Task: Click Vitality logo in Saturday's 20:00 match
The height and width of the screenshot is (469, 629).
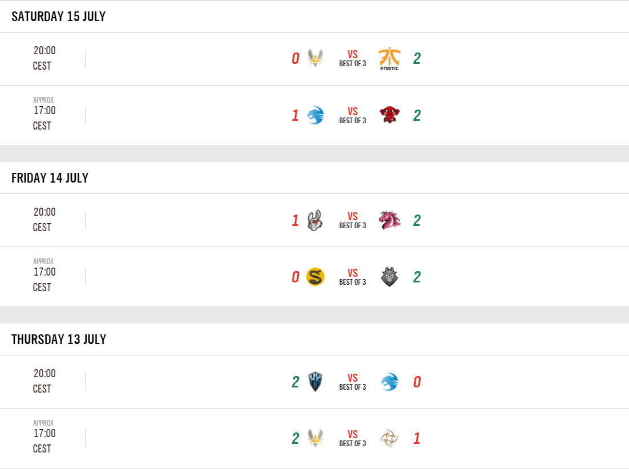Action: tap(315, 58)
